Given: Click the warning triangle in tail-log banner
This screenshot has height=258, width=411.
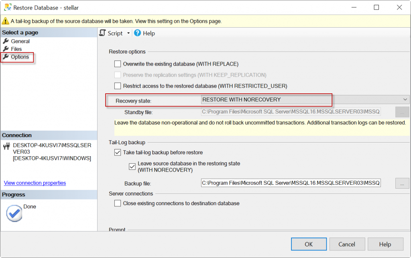Looking at the screenshot, I should coord(6,21).
